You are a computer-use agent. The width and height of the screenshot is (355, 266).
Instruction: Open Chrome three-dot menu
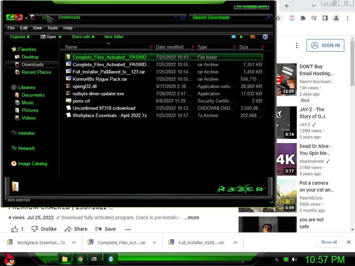pyautogui.click(x=347, y=18)
